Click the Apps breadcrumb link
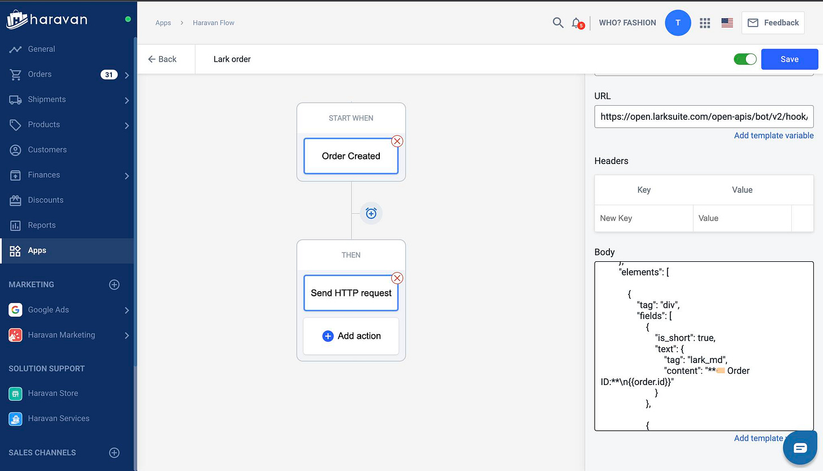Screen dimensions: 823x471 click(163, 23)
